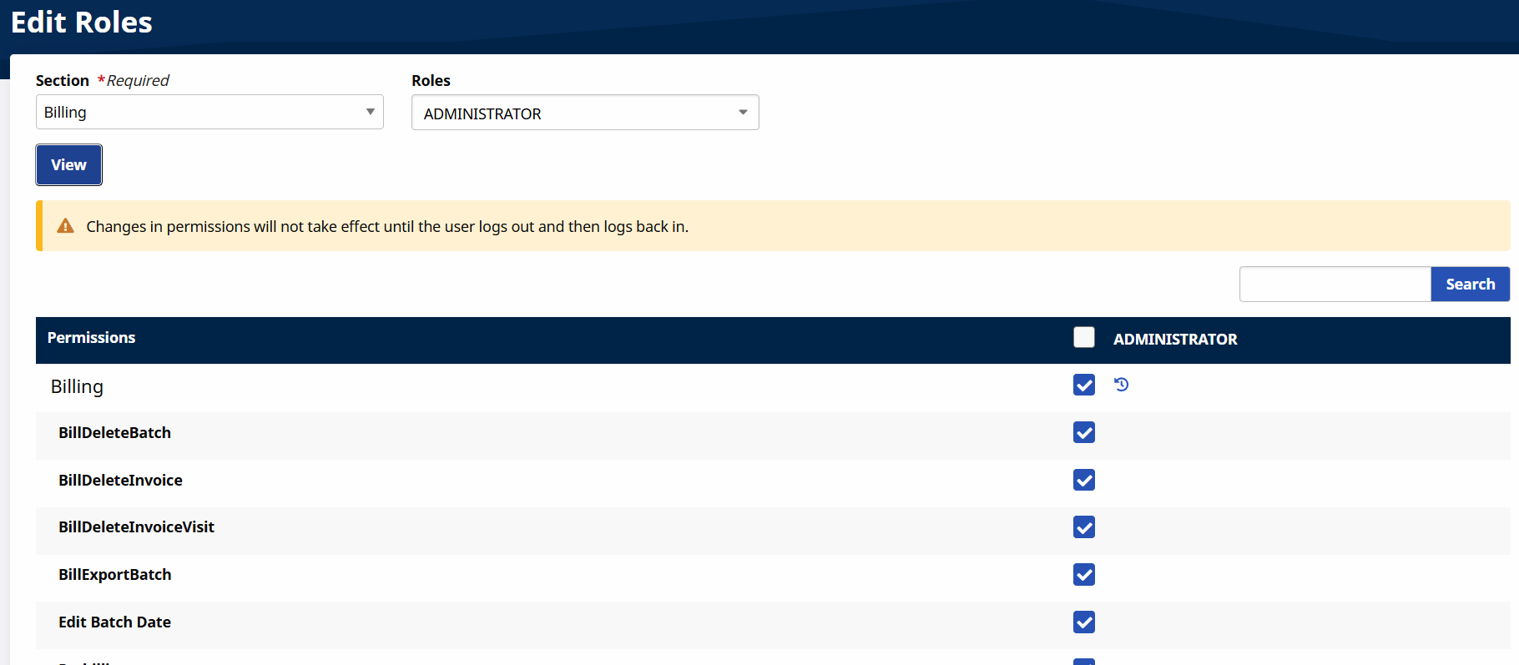Uncheck the BillDeleteInvoiceVisit checkbox
This screenshot has height=665, width=1519.
click(1083, 527)
